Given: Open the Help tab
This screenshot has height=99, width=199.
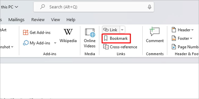Looking at the screenshot, I should click(x=71, y=20).
